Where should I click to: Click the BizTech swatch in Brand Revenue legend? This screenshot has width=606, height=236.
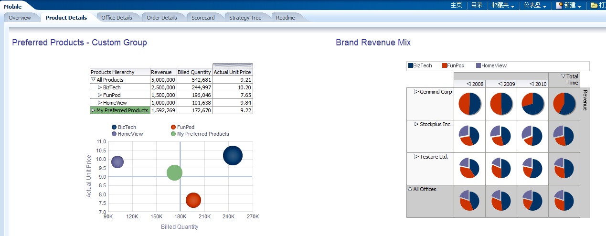coord(410,65)
